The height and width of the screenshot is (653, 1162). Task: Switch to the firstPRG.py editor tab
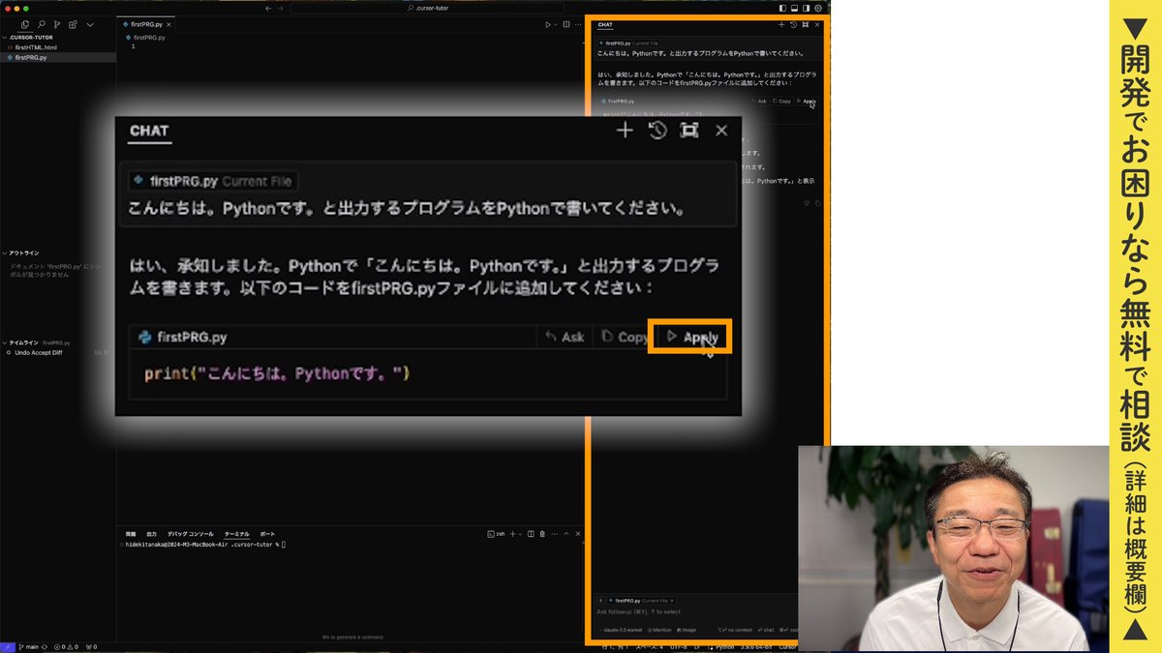(148, 23)
